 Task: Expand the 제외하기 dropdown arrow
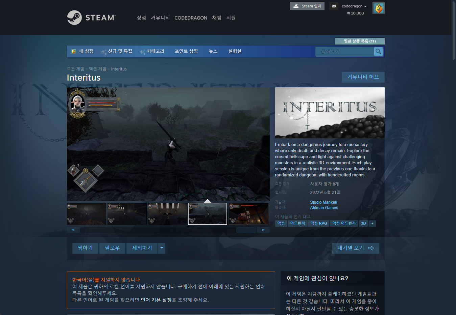(x=162, y=248)
